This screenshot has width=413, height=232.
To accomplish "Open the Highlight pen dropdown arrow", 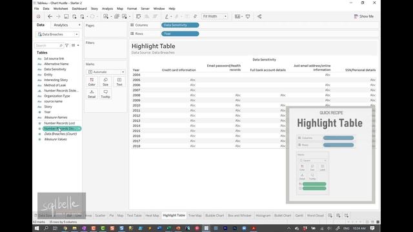I will click(x=171, y=17).
